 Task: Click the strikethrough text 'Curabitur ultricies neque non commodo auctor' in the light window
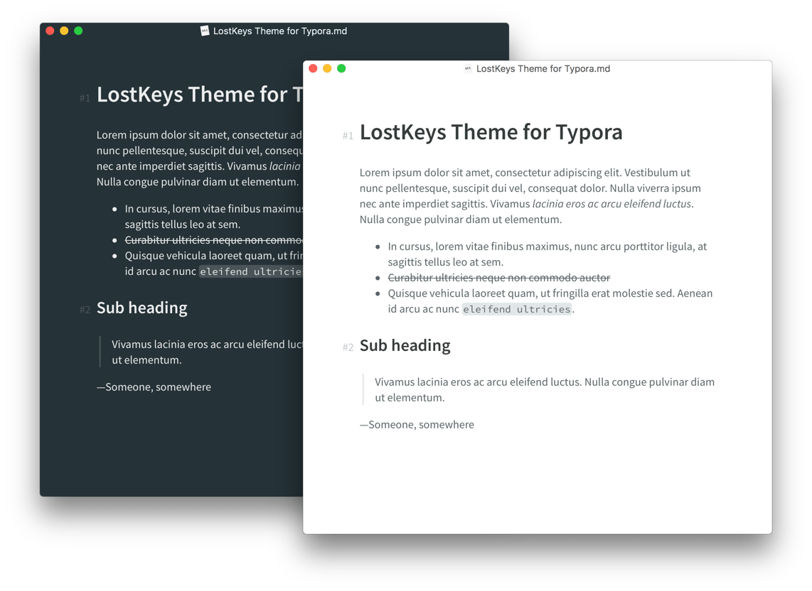499,278
